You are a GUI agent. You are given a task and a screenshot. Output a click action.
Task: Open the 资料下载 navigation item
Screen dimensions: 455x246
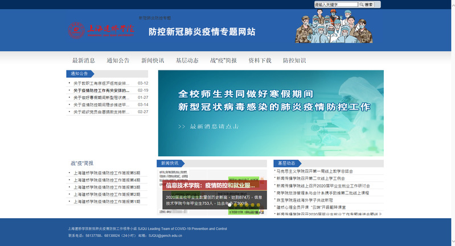coord(260,60)
